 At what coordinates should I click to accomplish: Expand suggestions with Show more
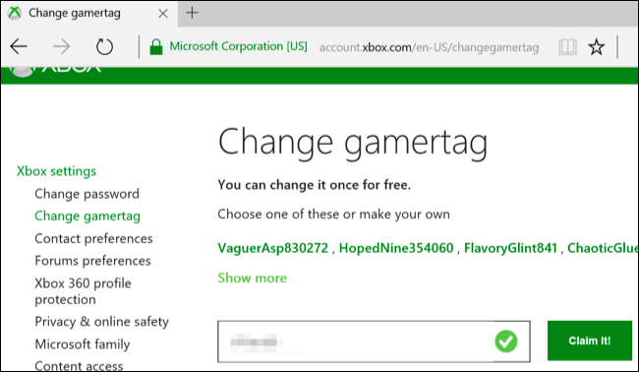click(x=253, y=279)
